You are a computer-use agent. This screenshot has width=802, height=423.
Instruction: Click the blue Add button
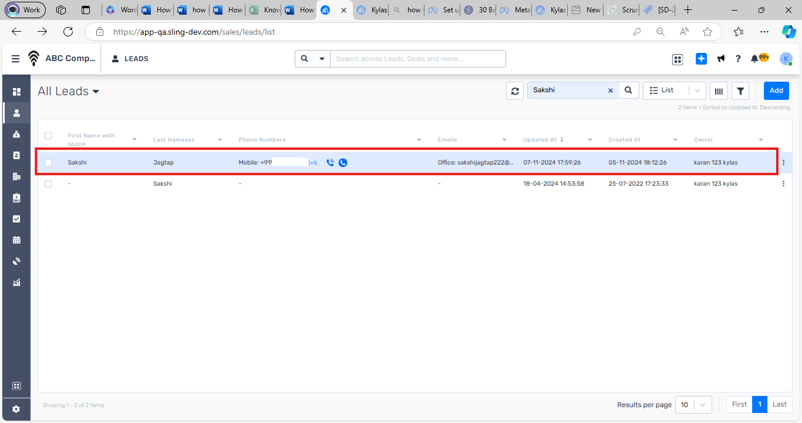click(776, 90)
